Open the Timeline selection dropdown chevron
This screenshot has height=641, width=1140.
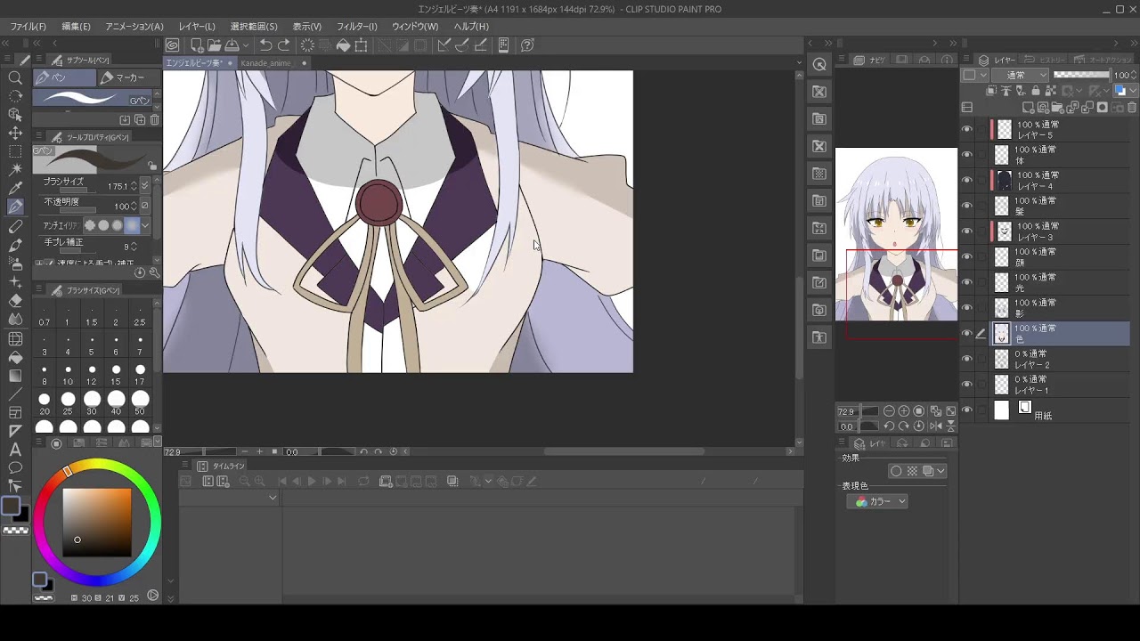[273, 498]
